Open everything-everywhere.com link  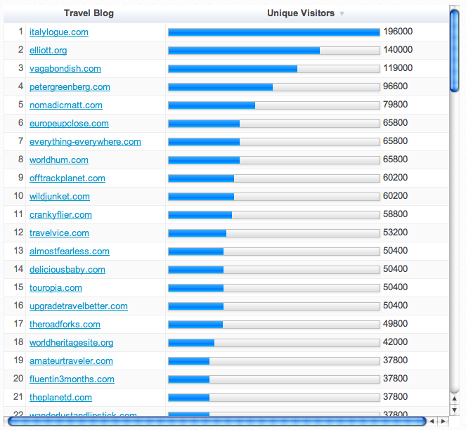pos(85,142)
